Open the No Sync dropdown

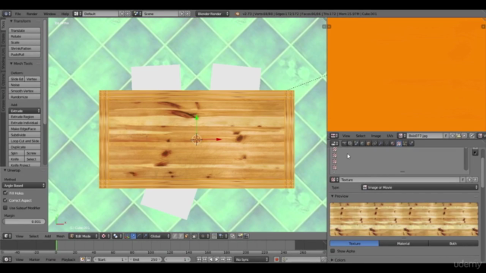point(251,259)
